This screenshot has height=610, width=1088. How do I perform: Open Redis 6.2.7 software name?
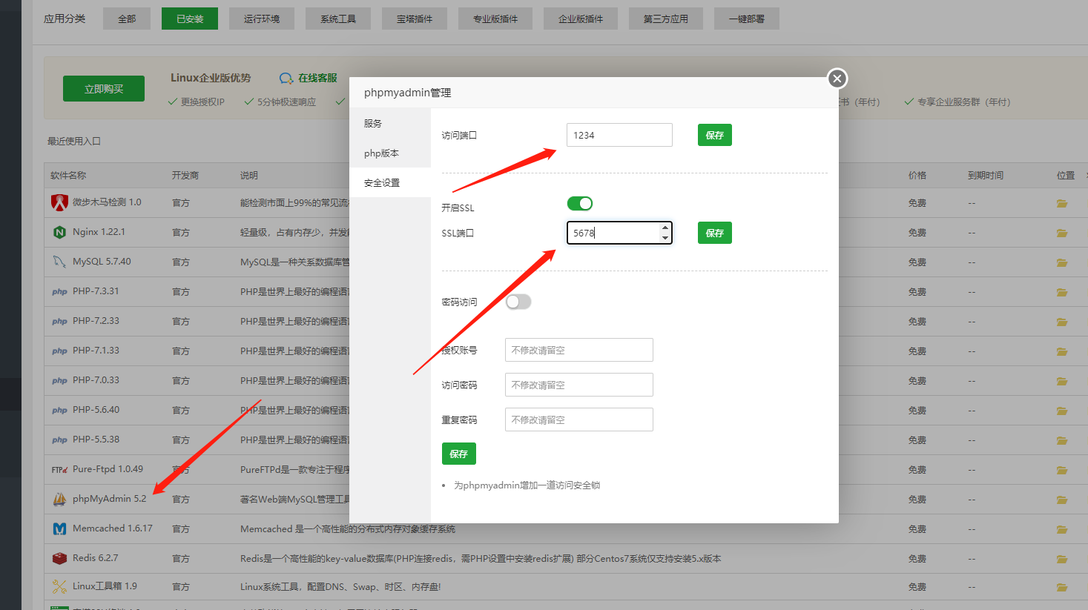[x=96, y=558]
